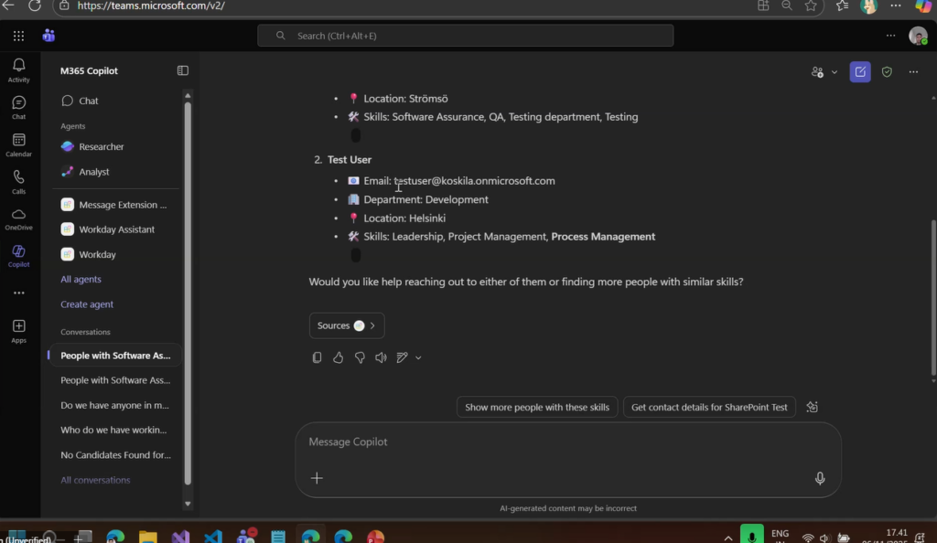Click the chat area vertical scrollbar
Image resolution: width=937 pixels, height=543 pixels.
coord(932,297)
